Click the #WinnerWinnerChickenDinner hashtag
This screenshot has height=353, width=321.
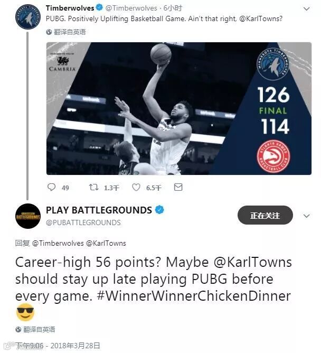click(x=194, y=296)
